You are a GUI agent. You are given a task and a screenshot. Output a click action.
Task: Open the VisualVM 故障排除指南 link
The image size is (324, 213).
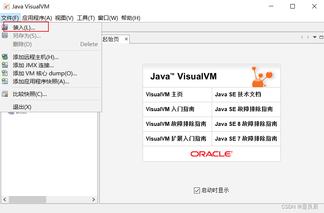176,124
